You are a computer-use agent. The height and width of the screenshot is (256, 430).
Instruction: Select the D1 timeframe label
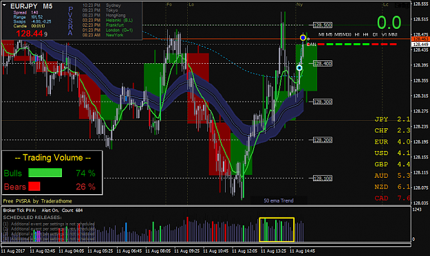[x=375, y=35]
